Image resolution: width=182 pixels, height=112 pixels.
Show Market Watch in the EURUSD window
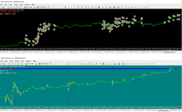coord(8,7)
